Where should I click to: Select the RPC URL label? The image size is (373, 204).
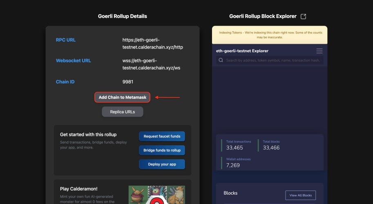[66, 40]
